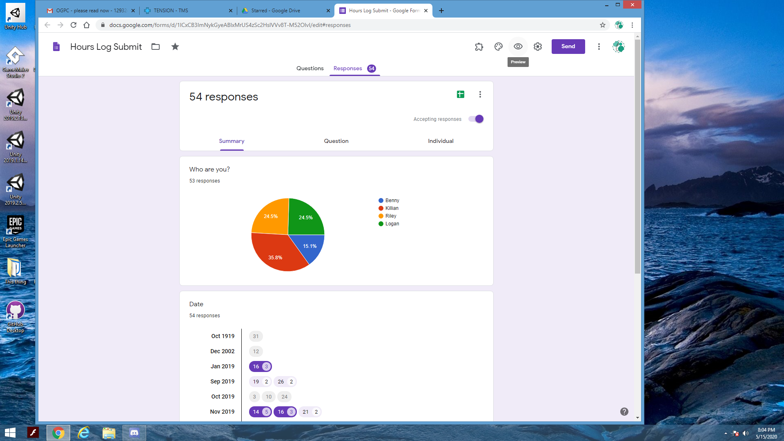Image resolution: width=784 pixels, height=441 pixels.
Task: Open the customize theme palette icon
Action: [498, 47]
